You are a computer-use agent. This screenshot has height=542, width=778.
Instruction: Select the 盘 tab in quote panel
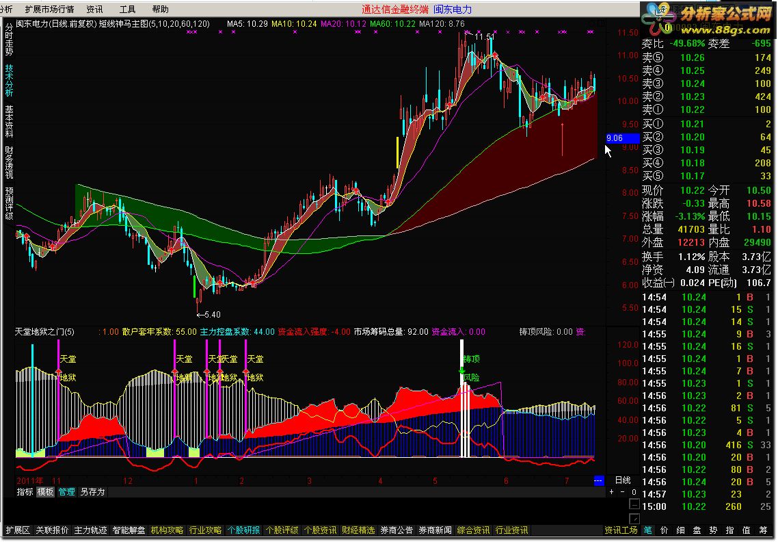[x=697, y=530]
